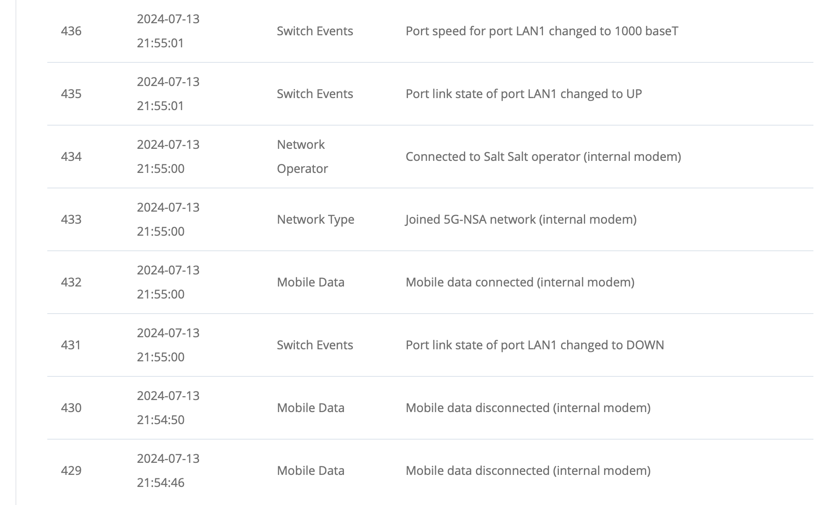Select event ID 436
This screenshot has width=816, height=505.
pyautogui.click(x=71, y=31)
